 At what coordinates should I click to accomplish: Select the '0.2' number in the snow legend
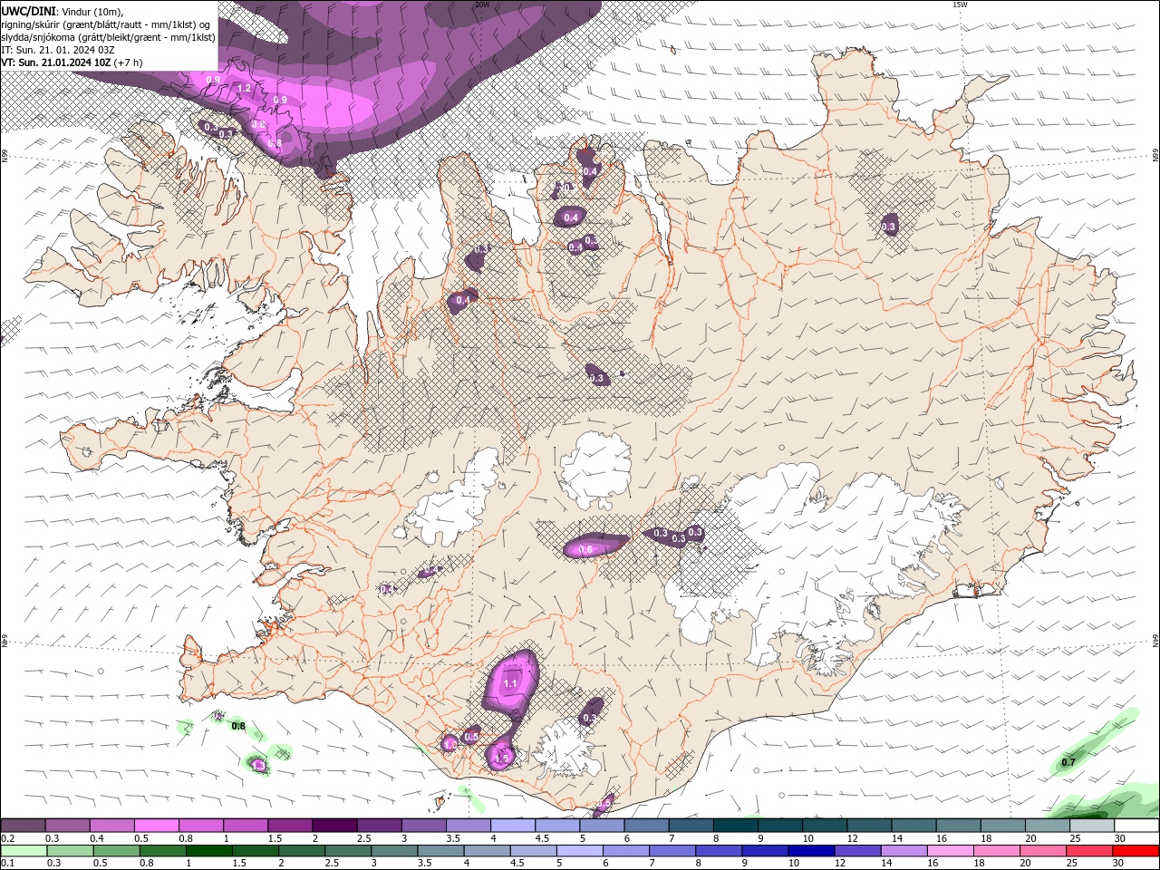8,838
